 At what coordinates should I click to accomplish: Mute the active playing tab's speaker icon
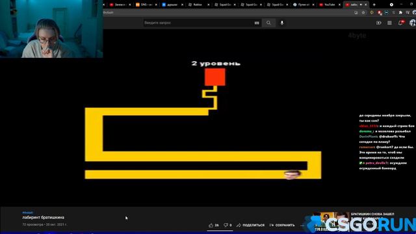click(x=361, y=5)
